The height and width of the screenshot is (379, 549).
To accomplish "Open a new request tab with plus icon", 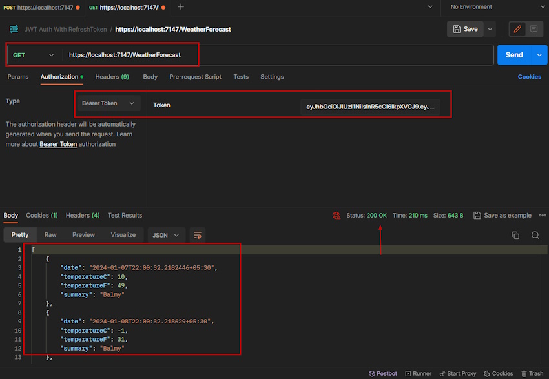I will pos(181,6).
